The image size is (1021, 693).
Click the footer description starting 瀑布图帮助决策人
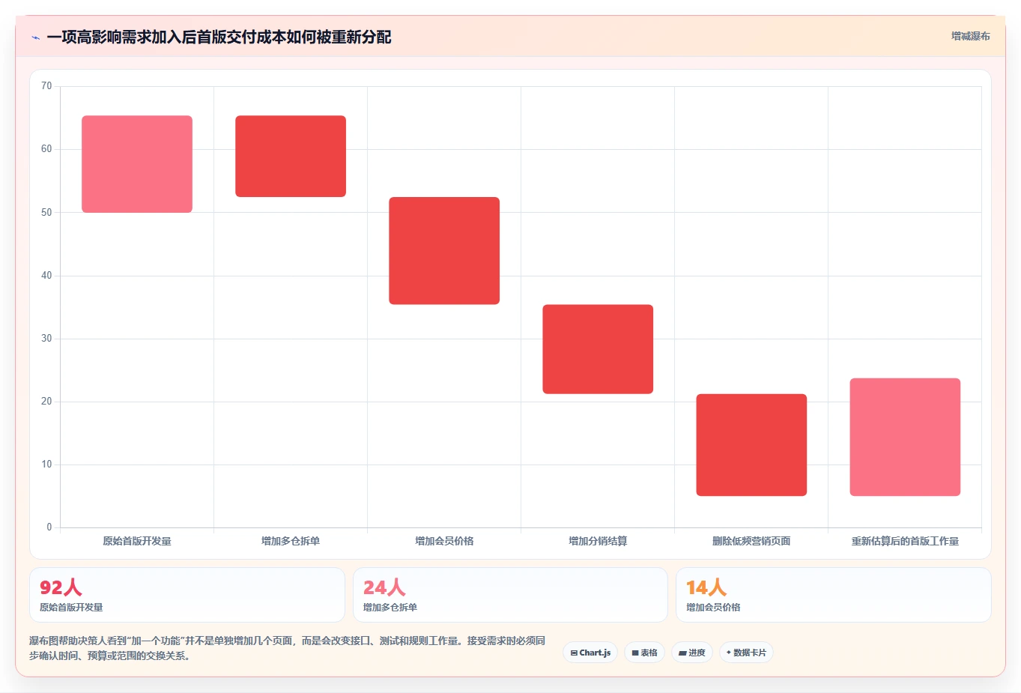pyautogui.click(x=288, y=648)
